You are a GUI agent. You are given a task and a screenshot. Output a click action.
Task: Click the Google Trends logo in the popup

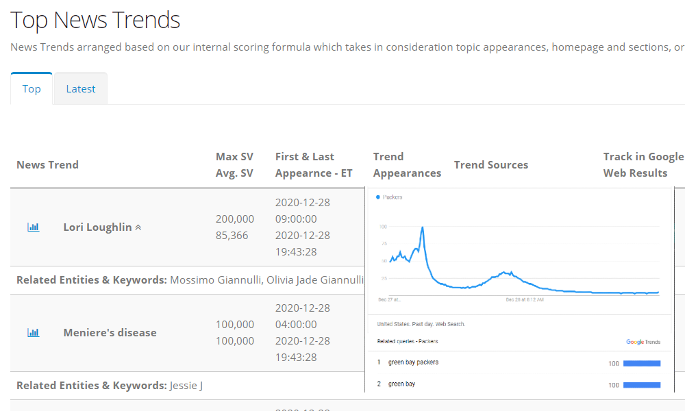click(x=643, y=341)
